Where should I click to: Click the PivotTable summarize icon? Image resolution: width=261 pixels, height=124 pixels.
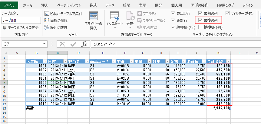[47, 13]
